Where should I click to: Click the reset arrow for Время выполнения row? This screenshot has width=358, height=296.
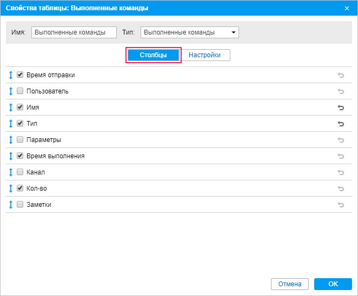(x=341, y=156)
